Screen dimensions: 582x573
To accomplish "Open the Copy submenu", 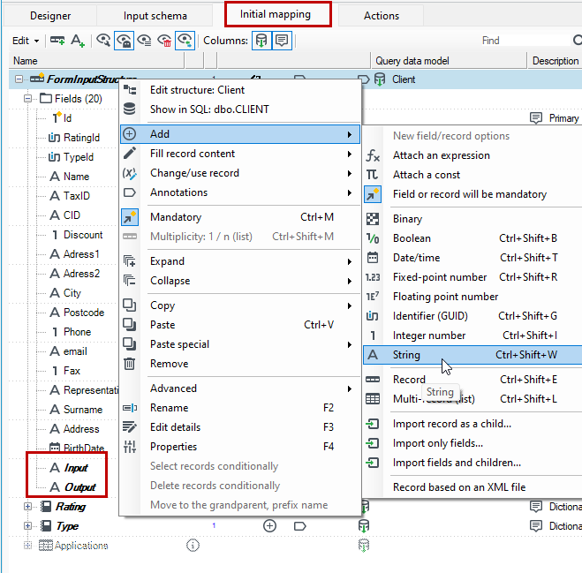I will click(240, 305).
